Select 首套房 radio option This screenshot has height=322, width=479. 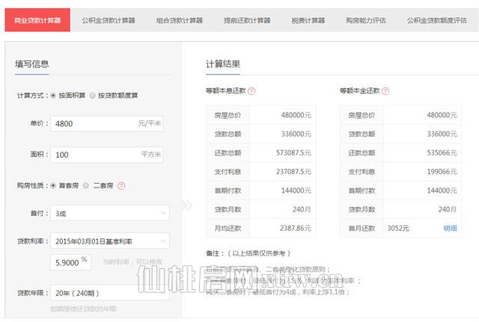[x=53, y=185]
